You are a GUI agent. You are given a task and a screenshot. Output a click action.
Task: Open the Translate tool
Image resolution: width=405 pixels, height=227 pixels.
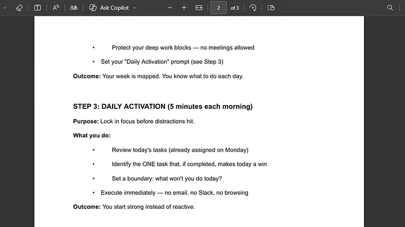(73, 8)
